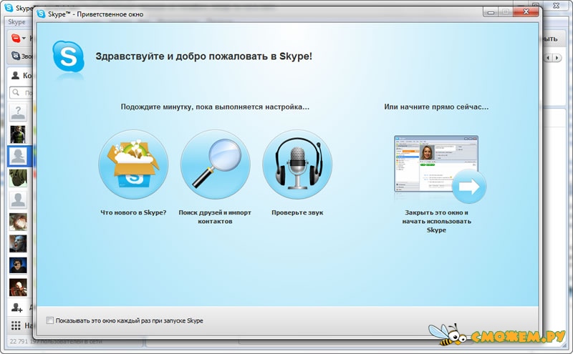This screenshot has width=573, height=354.
Task: Click the dial pad grid icon in the background window
Action: point(16,325)
